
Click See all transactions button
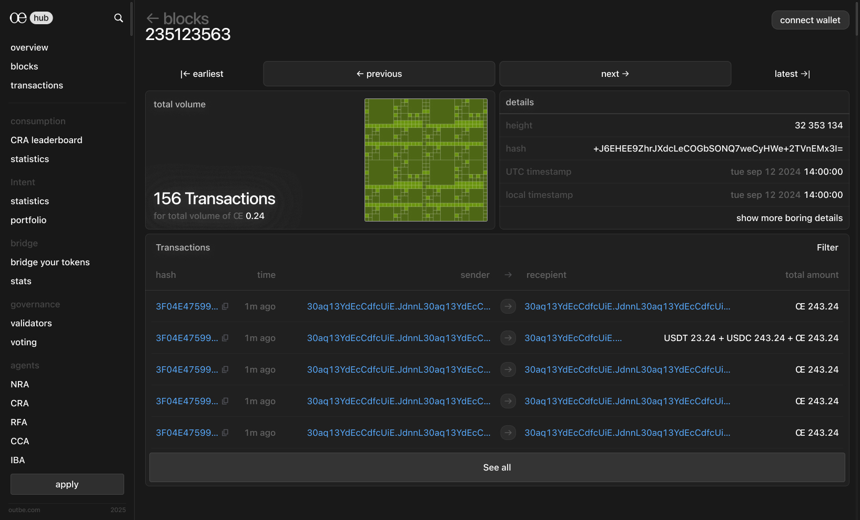click(497, 467)
